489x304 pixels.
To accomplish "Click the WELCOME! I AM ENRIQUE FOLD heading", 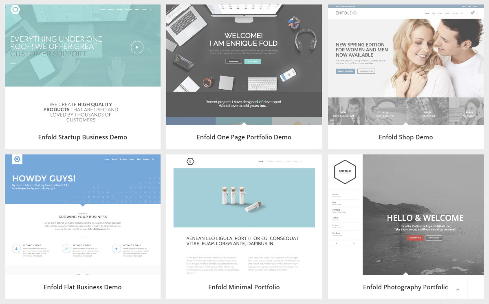I will pyautogui.click(x=244, y=39).
